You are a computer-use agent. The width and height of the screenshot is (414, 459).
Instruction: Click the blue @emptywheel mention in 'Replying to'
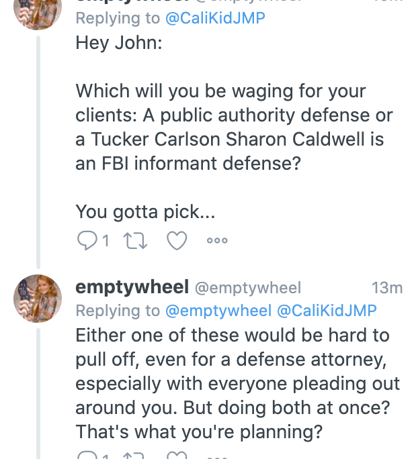coord(218,311)
